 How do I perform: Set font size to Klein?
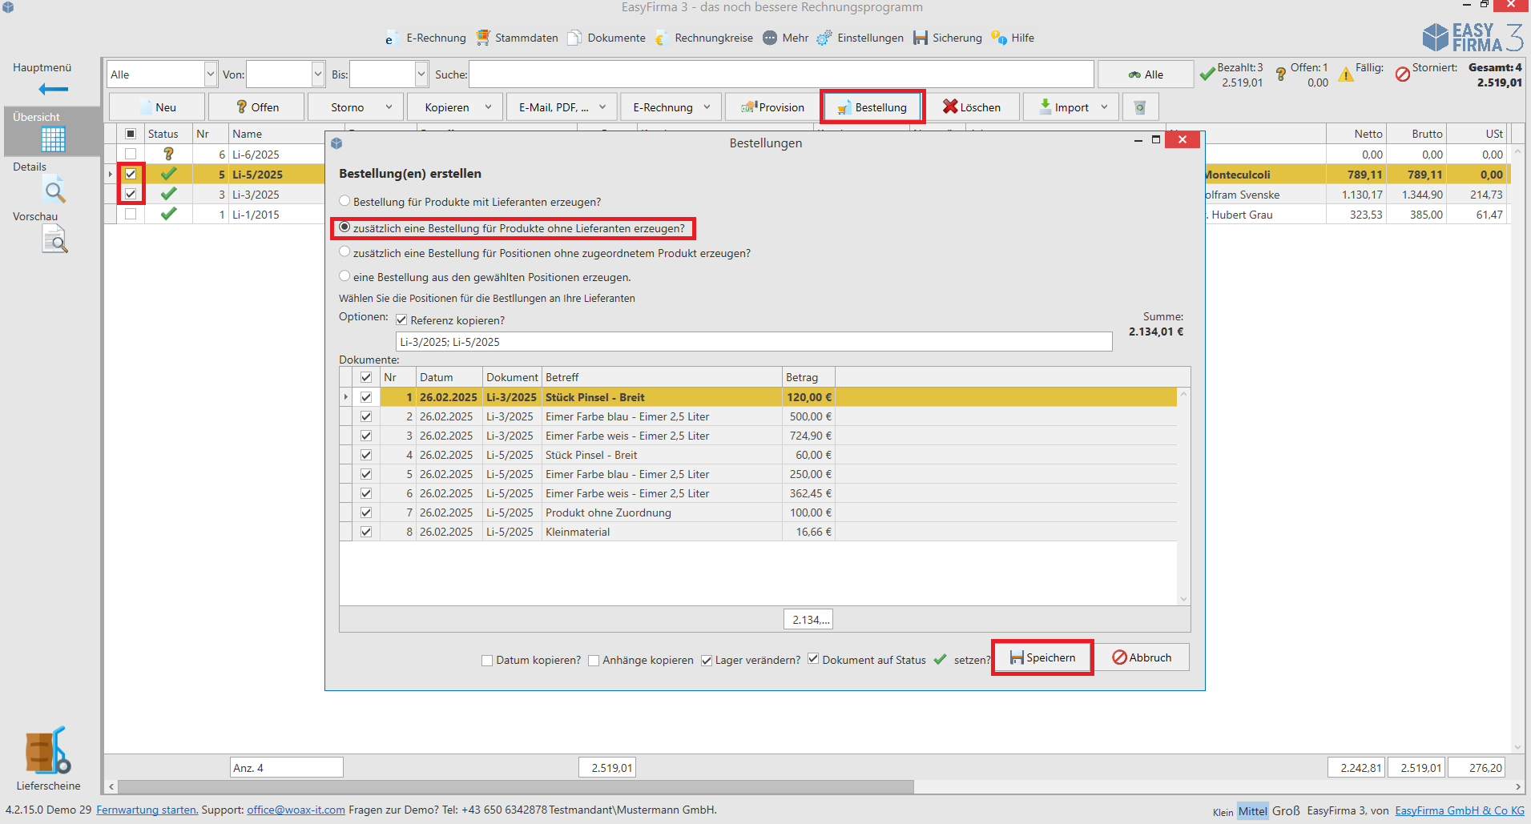click(x=1223, y=812)
